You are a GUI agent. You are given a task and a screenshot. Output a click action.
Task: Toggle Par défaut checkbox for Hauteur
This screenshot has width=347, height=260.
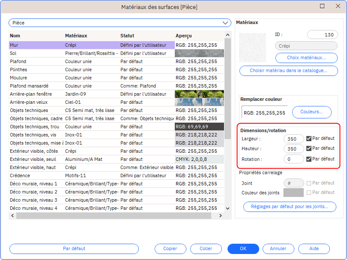coord(309,148)
